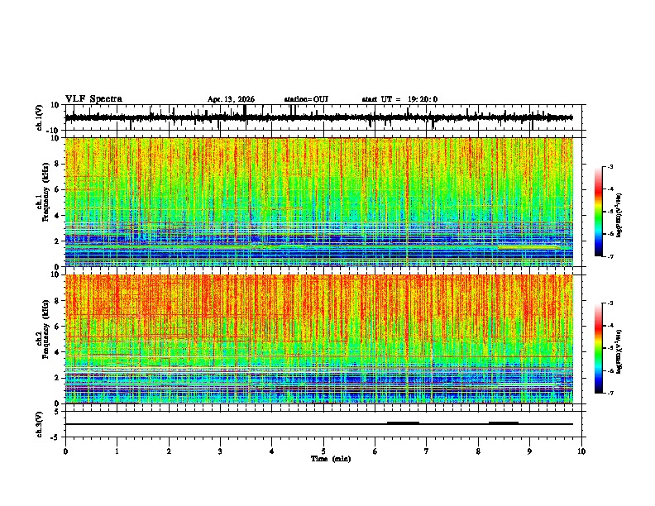655x506 pixels.
Task: Click the time axis tick label "4"
Action: click(271, 451)
